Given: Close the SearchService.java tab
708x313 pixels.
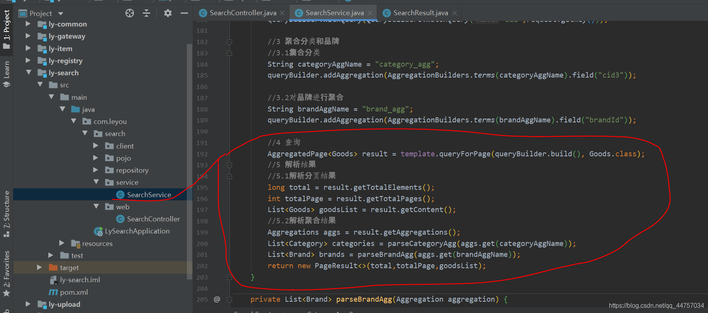Looking at the screenshot, I should pos(370,13).
